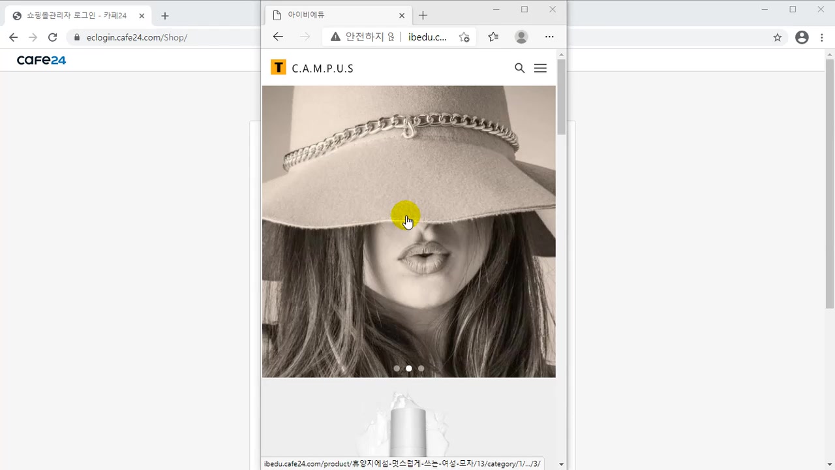Viewport: 835px width, 470px height.
Task: Select the second carousel slide dot
Action: 409,368
